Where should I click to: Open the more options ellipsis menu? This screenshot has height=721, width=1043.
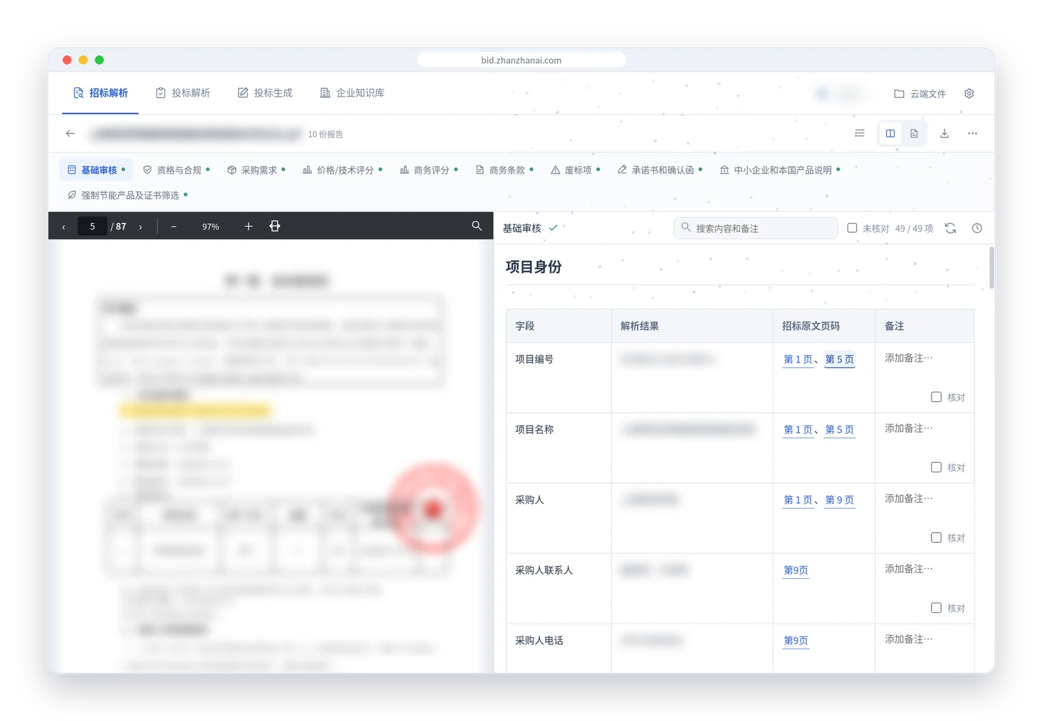coord(973,134)
